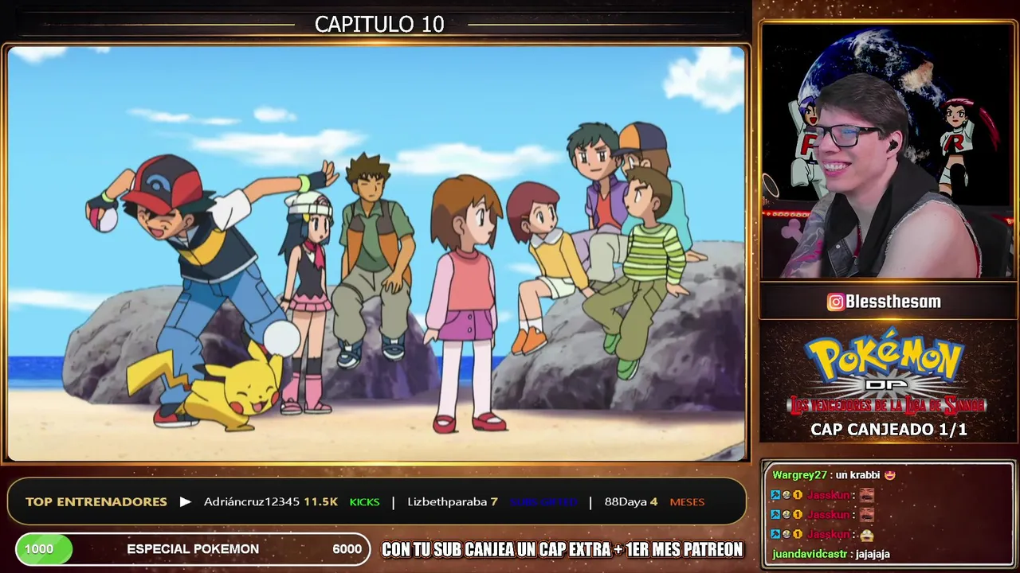Click the Adriáncruz12345 name
Viewport: 1020px width, 573px height.
pyautogui.click(x=251, y=501)
